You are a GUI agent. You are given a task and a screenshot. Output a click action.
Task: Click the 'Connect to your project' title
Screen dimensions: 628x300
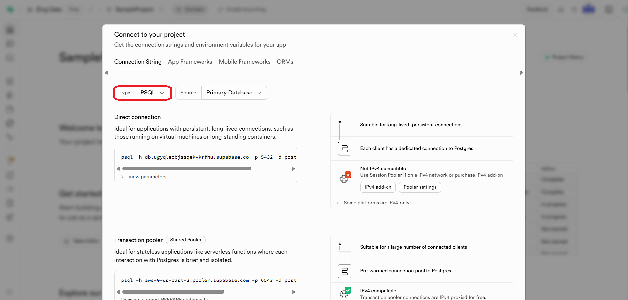(x=149, y=34)
